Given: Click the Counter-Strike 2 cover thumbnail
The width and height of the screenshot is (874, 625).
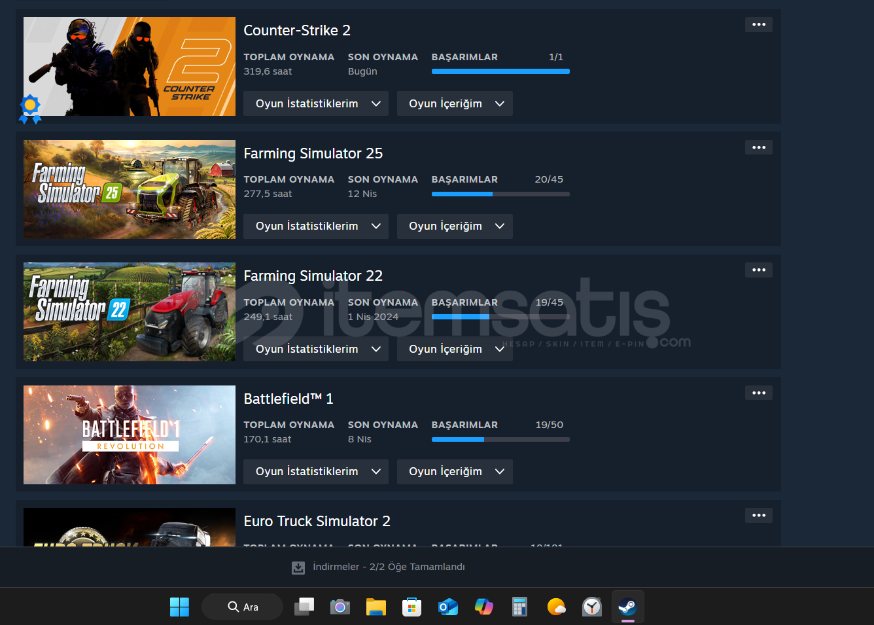Looking at the screenshot, I should coord(130,67).
